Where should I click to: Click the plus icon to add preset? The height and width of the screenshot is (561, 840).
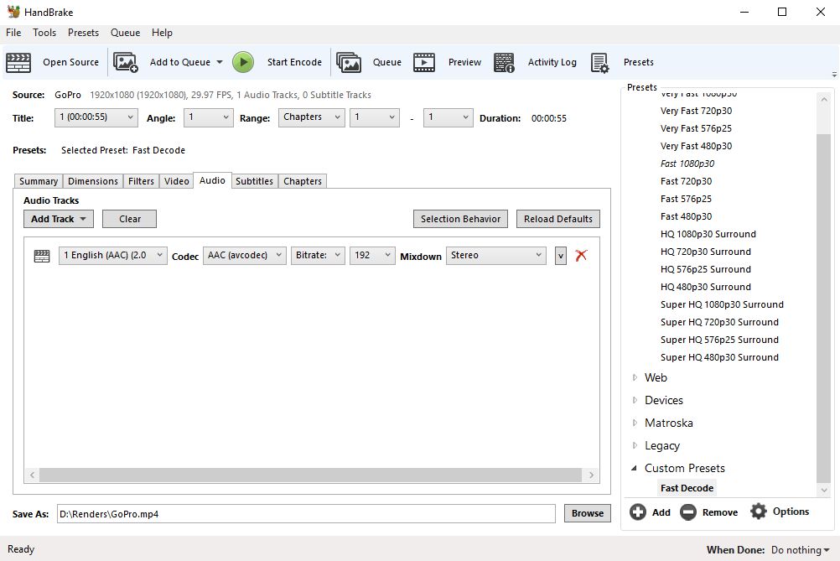pyautogui.click(x=637, y=512)
